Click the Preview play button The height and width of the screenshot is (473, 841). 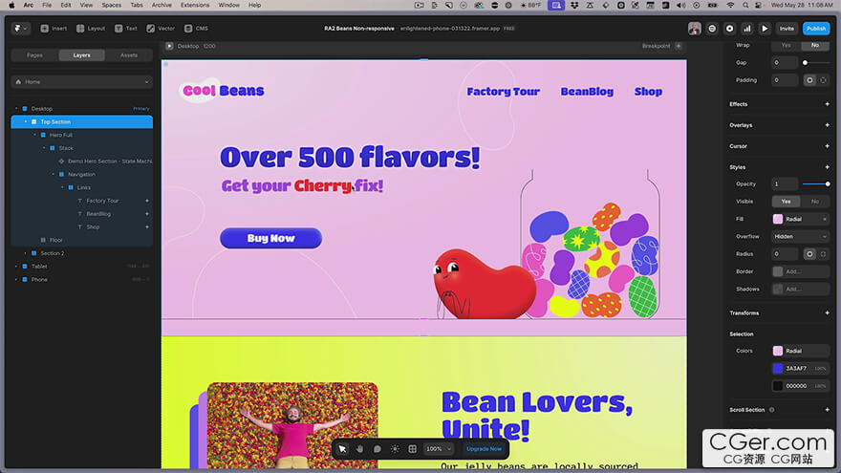(x=765, y=29)
